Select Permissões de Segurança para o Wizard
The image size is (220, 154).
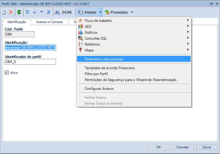click(x=134, y=80)
